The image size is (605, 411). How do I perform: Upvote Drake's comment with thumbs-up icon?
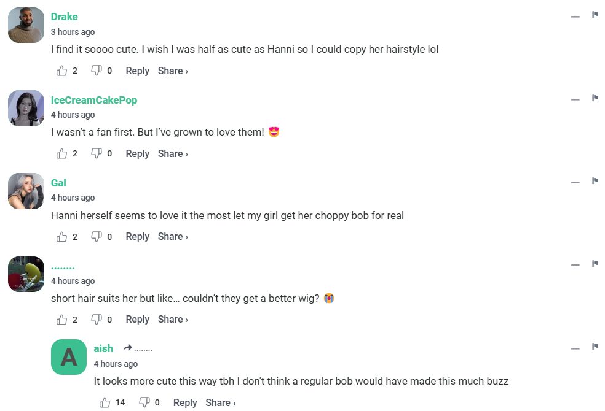pyautogui.click(x=61, y=71)
